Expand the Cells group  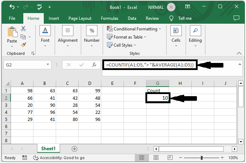[176, 36]
